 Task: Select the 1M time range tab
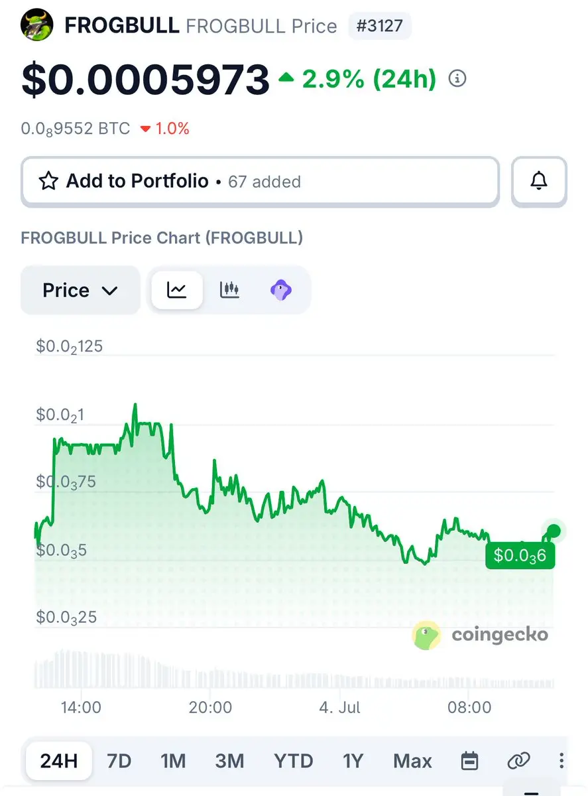[x=173, y=761]
